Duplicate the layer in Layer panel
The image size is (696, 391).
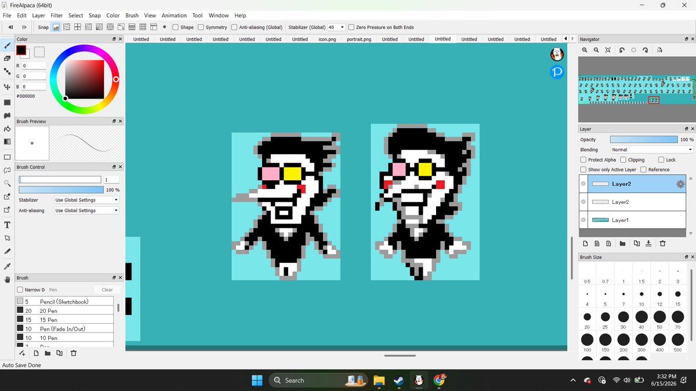coord(637,243)
